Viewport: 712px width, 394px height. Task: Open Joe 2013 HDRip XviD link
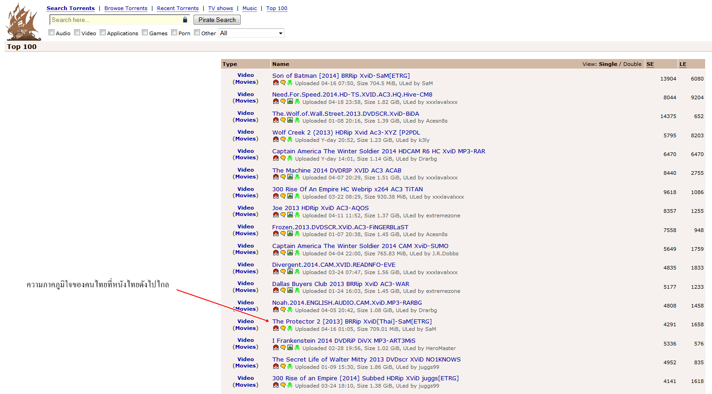tap(320, 208)
